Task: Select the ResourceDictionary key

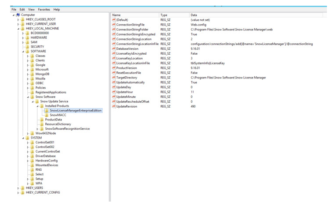Action: tap(58, 124)
